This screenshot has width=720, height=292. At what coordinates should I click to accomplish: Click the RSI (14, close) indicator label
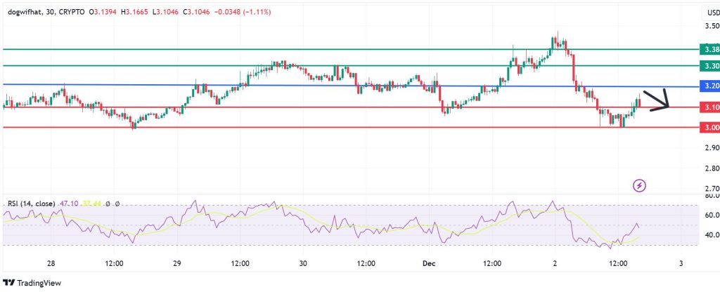pos(33,204)
